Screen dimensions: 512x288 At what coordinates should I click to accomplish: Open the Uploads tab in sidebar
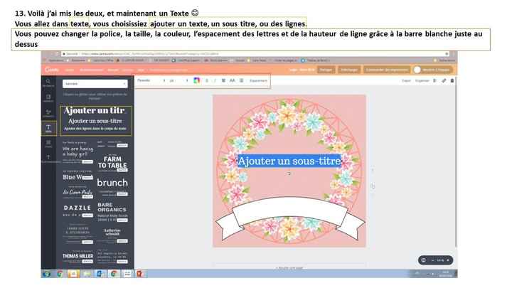48,159
